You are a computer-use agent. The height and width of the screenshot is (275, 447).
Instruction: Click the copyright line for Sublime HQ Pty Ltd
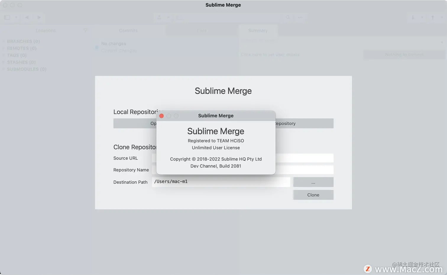coord(216,159)
